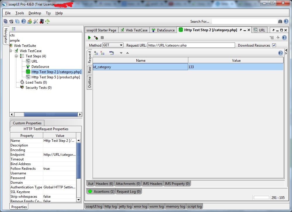This screenshot has width=292, height=212.
Task: Open help for the request parameters panel
Action: 280,53
